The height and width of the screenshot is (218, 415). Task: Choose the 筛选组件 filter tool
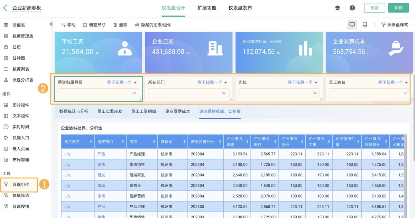click(20, 185)
